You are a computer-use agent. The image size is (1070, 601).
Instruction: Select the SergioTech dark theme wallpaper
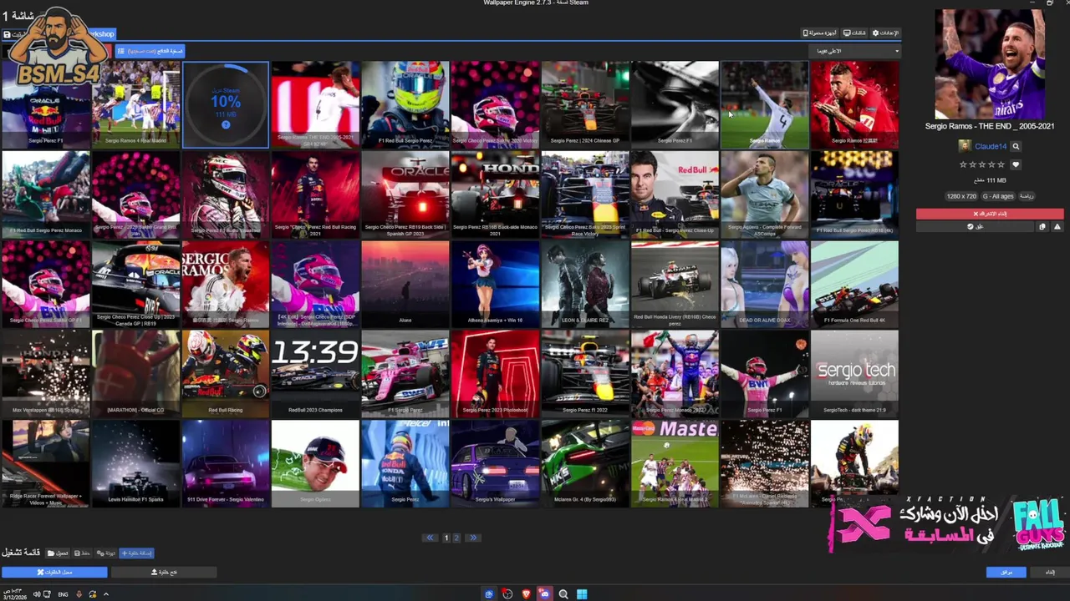point(854,373)
